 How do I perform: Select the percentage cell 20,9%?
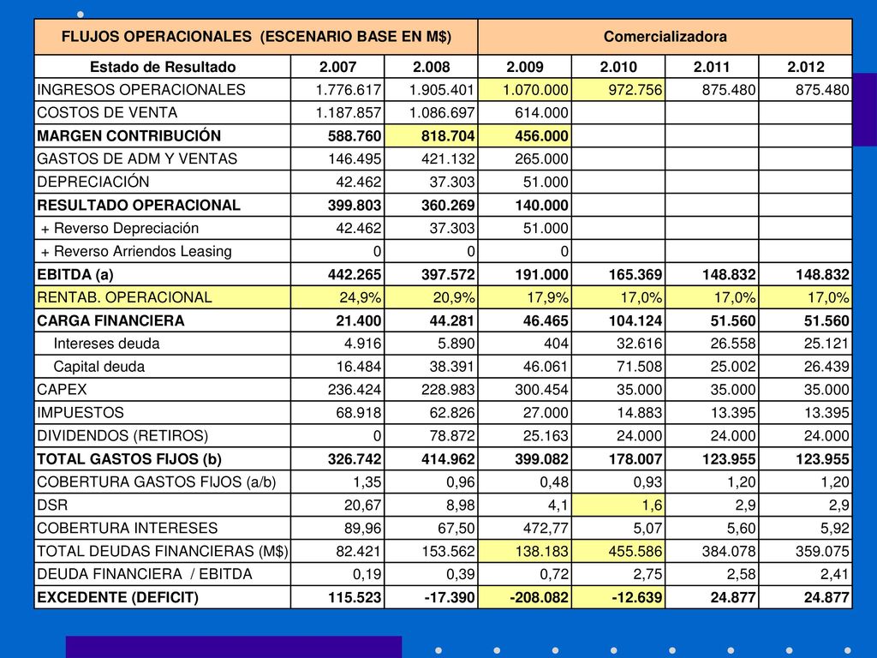[432, 297]
